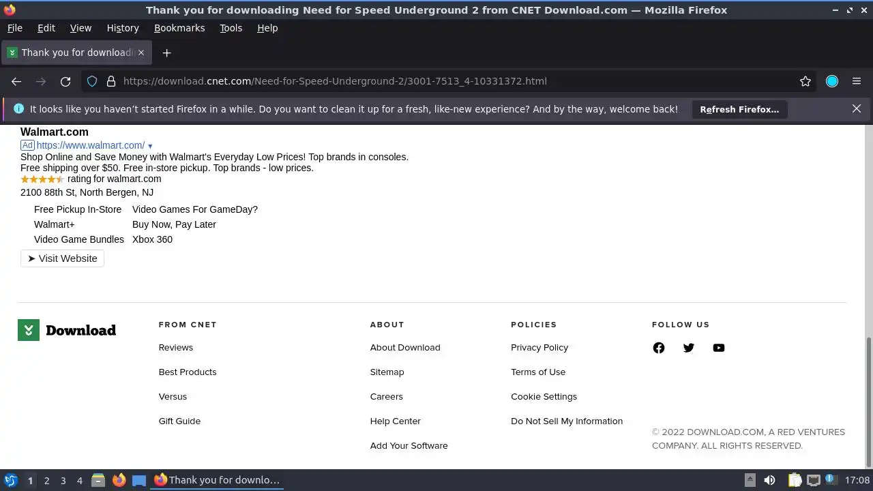Expand the Walmart ad dropdown arrow
Viewport: 873px width, 491px height.
[150, 146]
